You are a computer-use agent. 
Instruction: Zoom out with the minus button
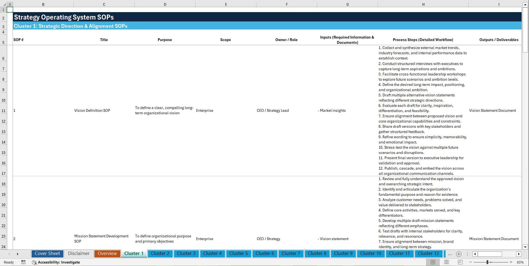471,262
